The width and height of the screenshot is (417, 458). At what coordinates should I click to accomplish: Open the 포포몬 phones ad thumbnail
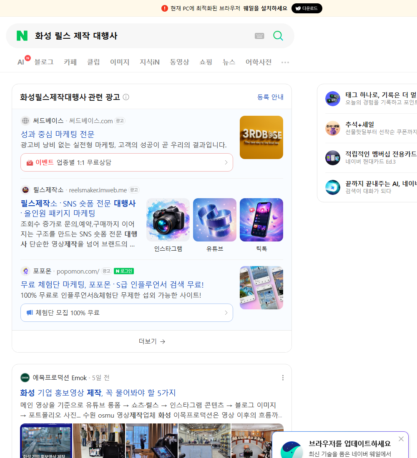coord(261,287)
